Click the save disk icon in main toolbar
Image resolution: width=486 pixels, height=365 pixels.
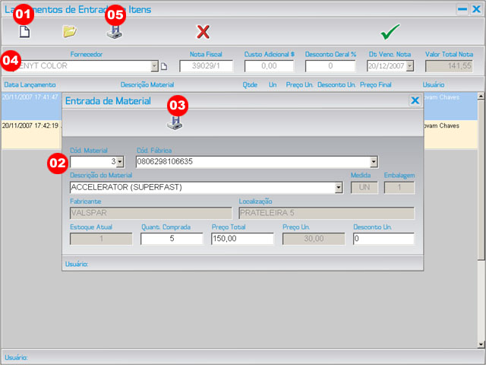(114, 33)
